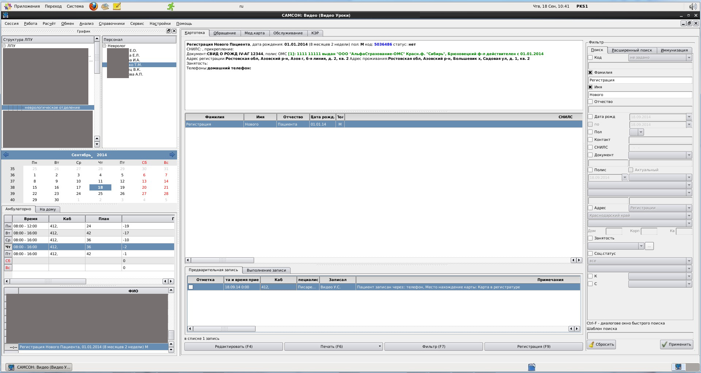Tick the Отметка checkbox in appointment row

coord(191,287)
